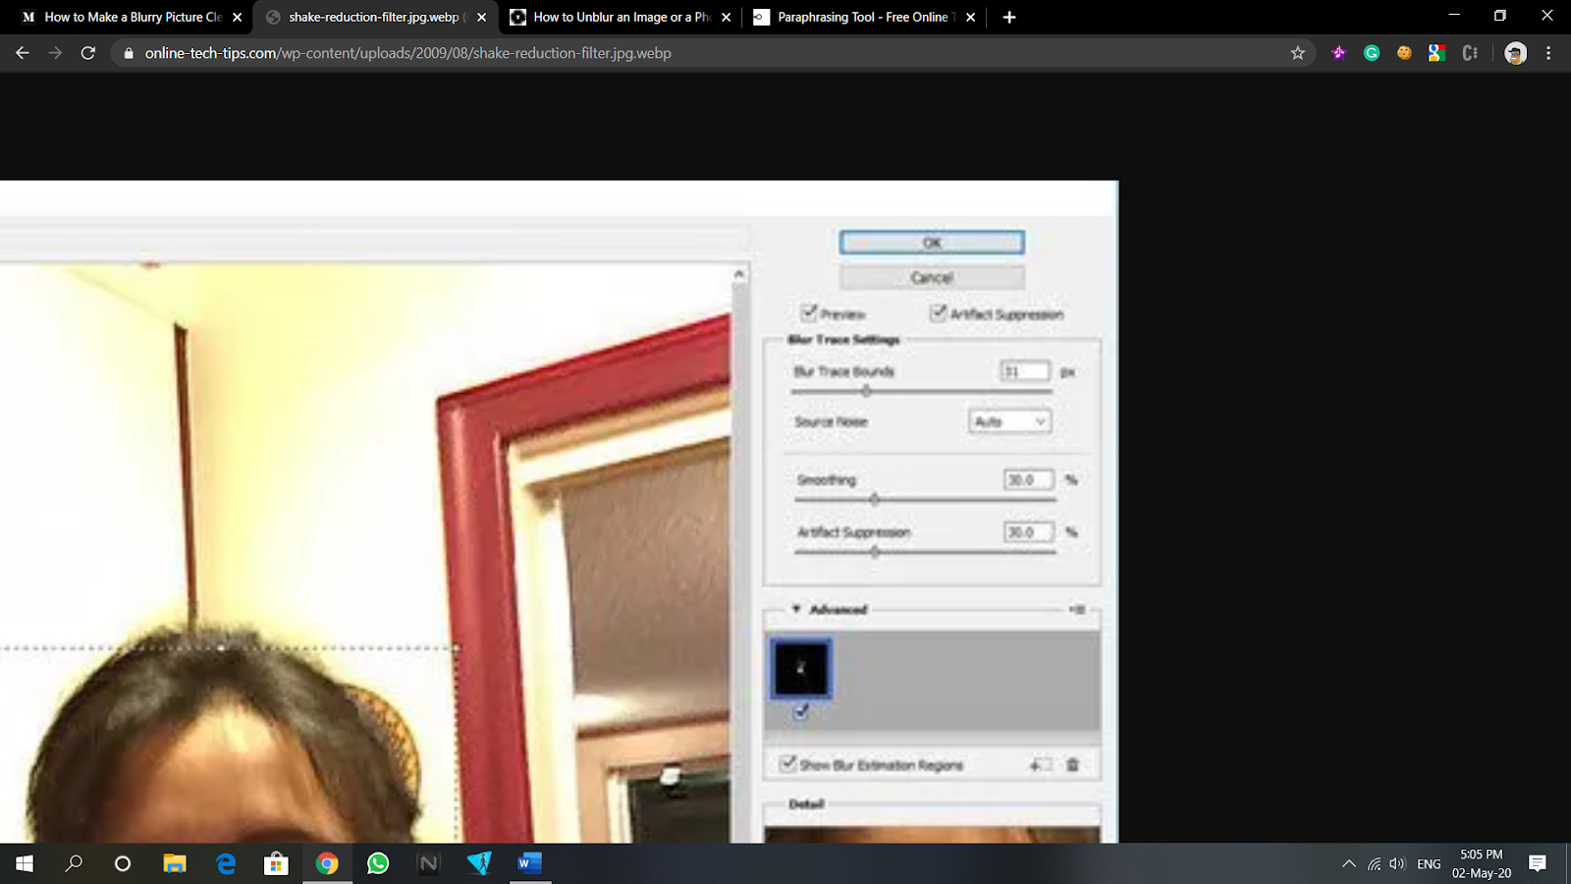
Task: Click the browser forward arrow
Action: [55, 53]
